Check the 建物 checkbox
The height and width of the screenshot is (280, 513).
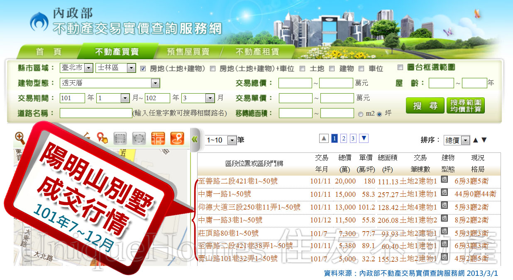tap(332, 68)
